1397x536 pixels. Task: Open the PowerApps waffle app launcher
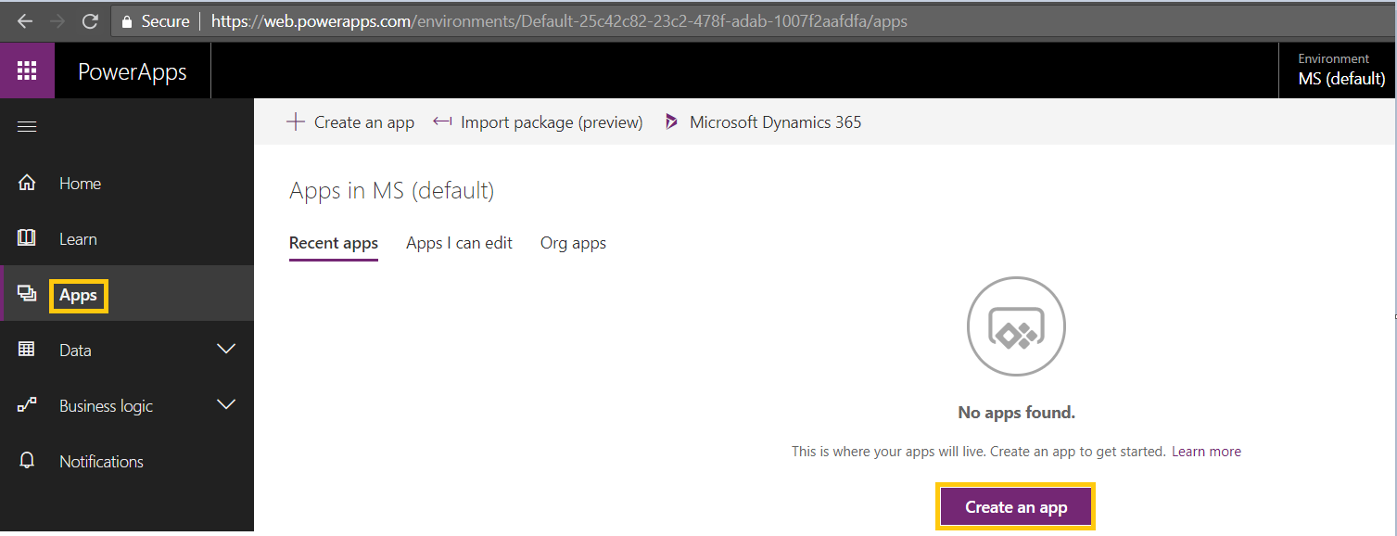[27, 70]
